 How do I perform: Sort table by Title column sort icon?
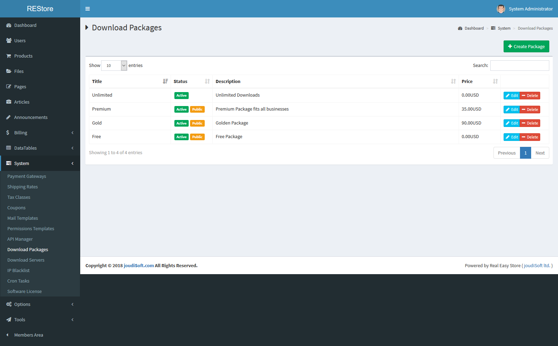165,81
